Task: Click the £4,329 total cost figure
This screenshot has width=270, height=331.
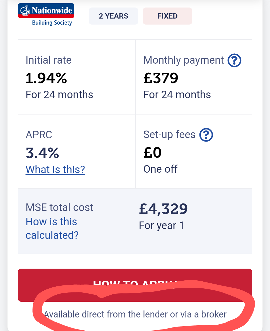Action: pyautogui.click(x=163, y=209)
